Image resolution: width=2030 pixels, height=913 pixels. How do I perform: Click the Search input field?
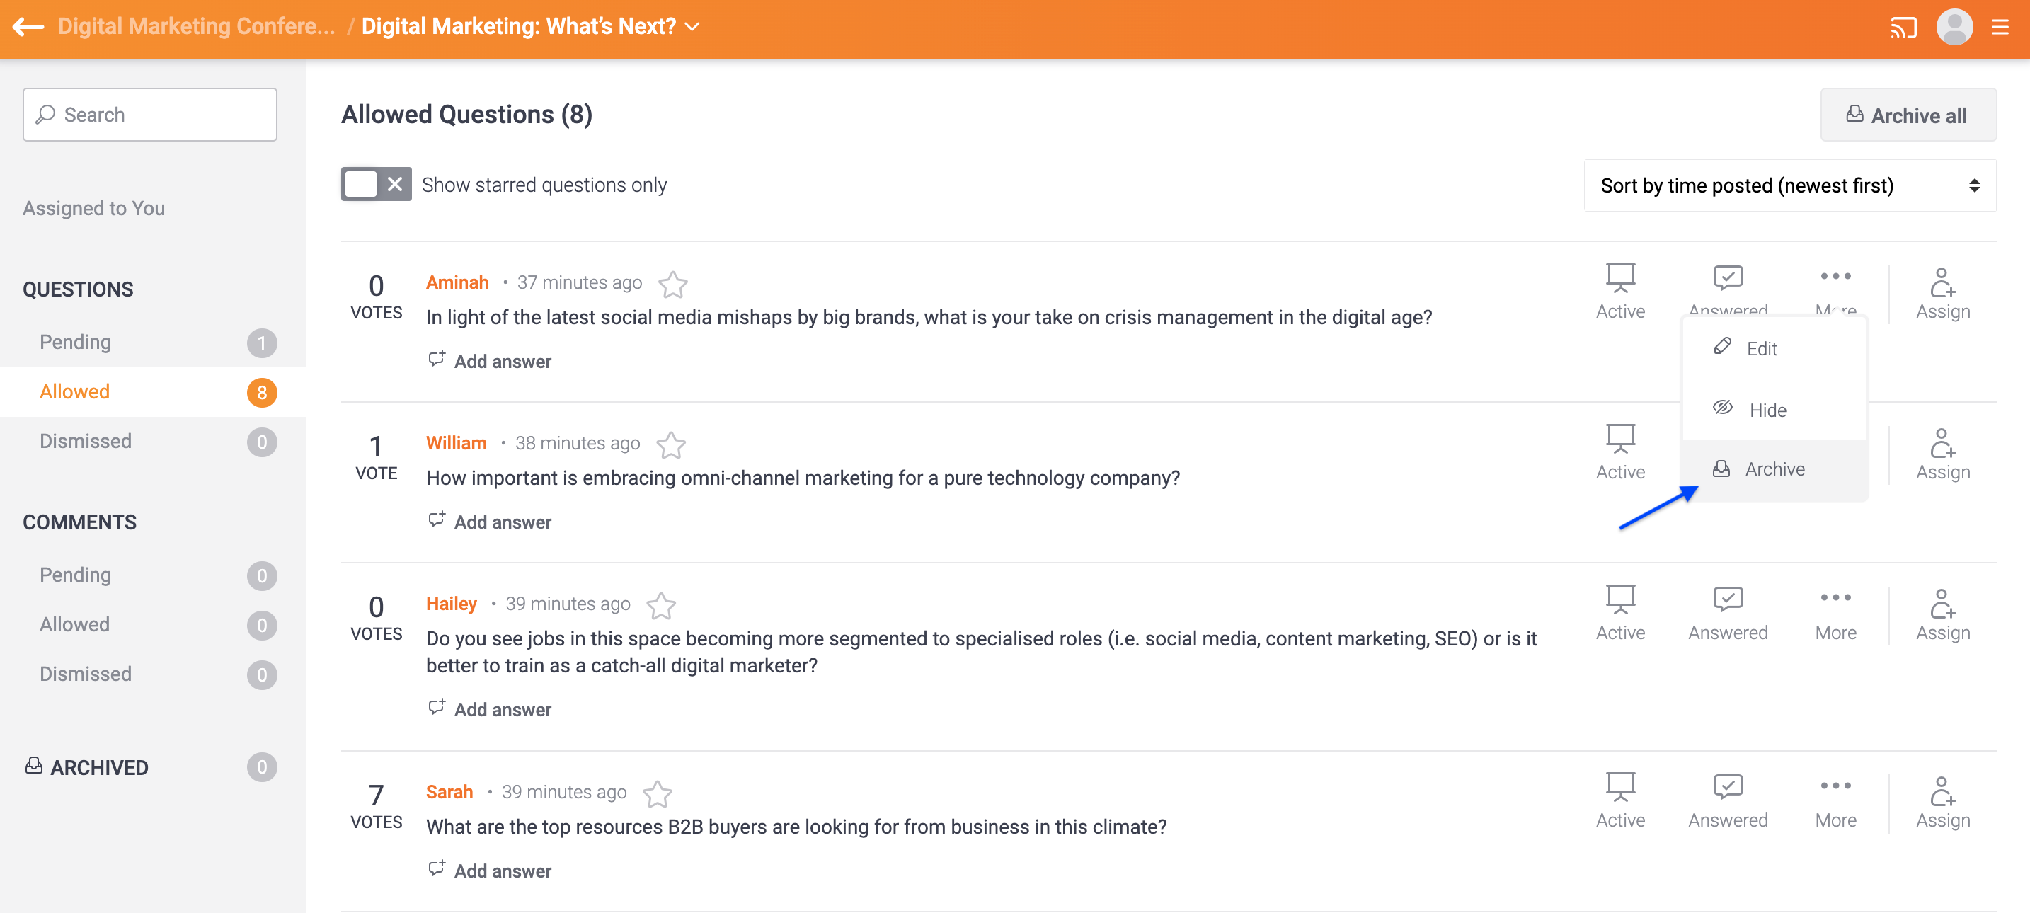tap(150, 115)
